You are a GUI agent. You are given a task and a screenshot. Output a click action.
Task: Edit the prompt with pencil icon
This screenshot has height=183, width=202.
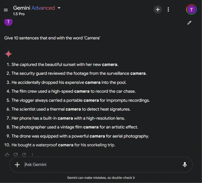click(189, 23)
